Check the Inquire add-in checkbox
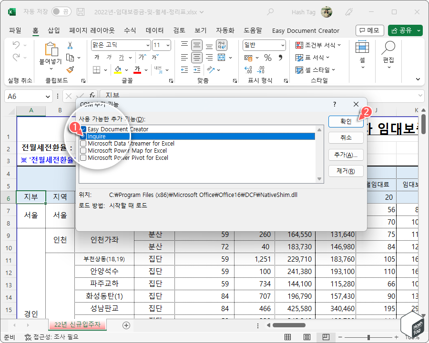 83,136
